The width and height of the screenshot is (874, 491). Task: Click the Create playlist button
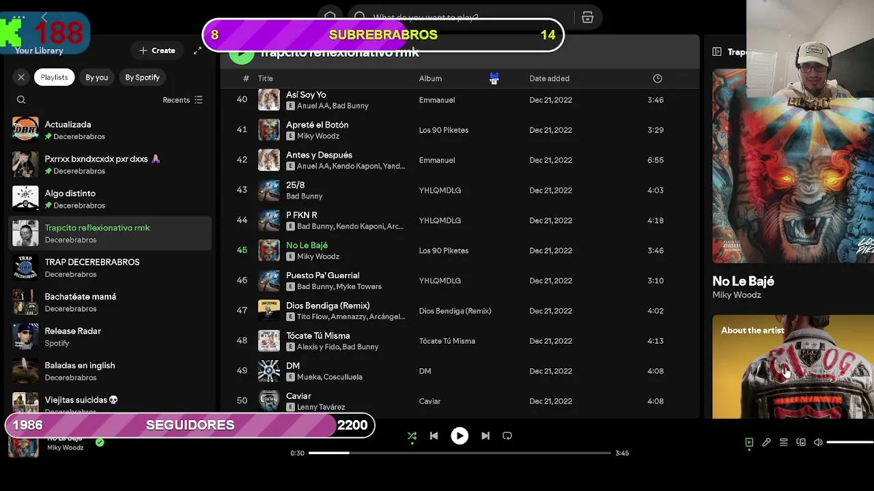coord(157,50)
